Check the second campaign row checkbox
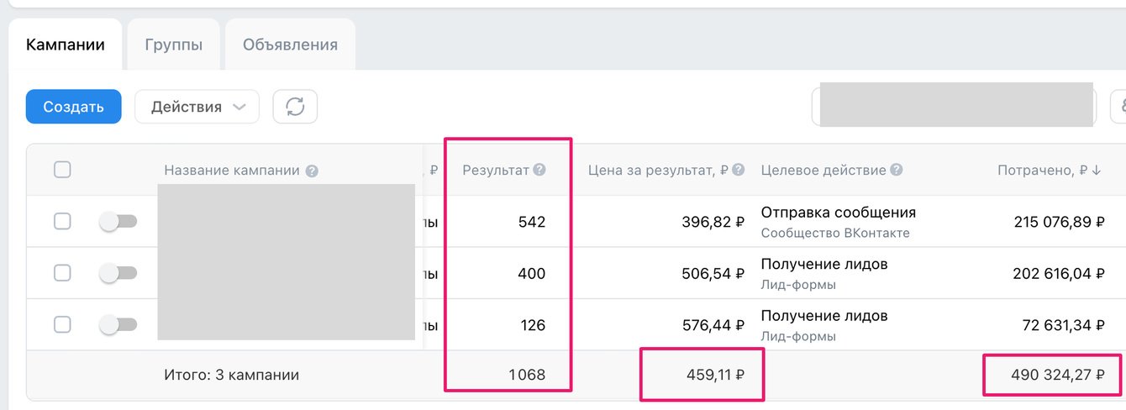Image resolution: width=1126 pixels, height=410 pixels. 62,273
